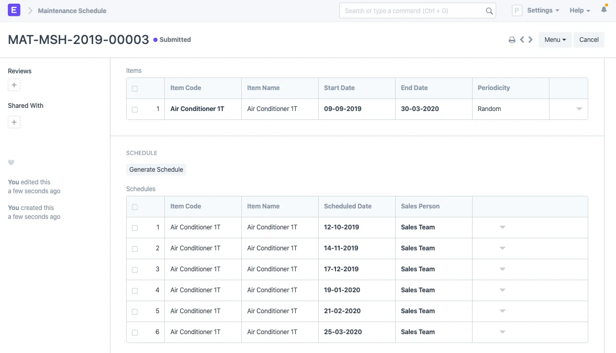Tick checkbox for Items row 1
The width and height of the screenshot is (616, 353).
[135, 109]
